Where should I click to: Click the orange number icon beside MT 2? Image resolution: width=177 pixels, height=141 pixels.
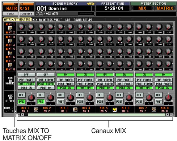tap(7, 33)
